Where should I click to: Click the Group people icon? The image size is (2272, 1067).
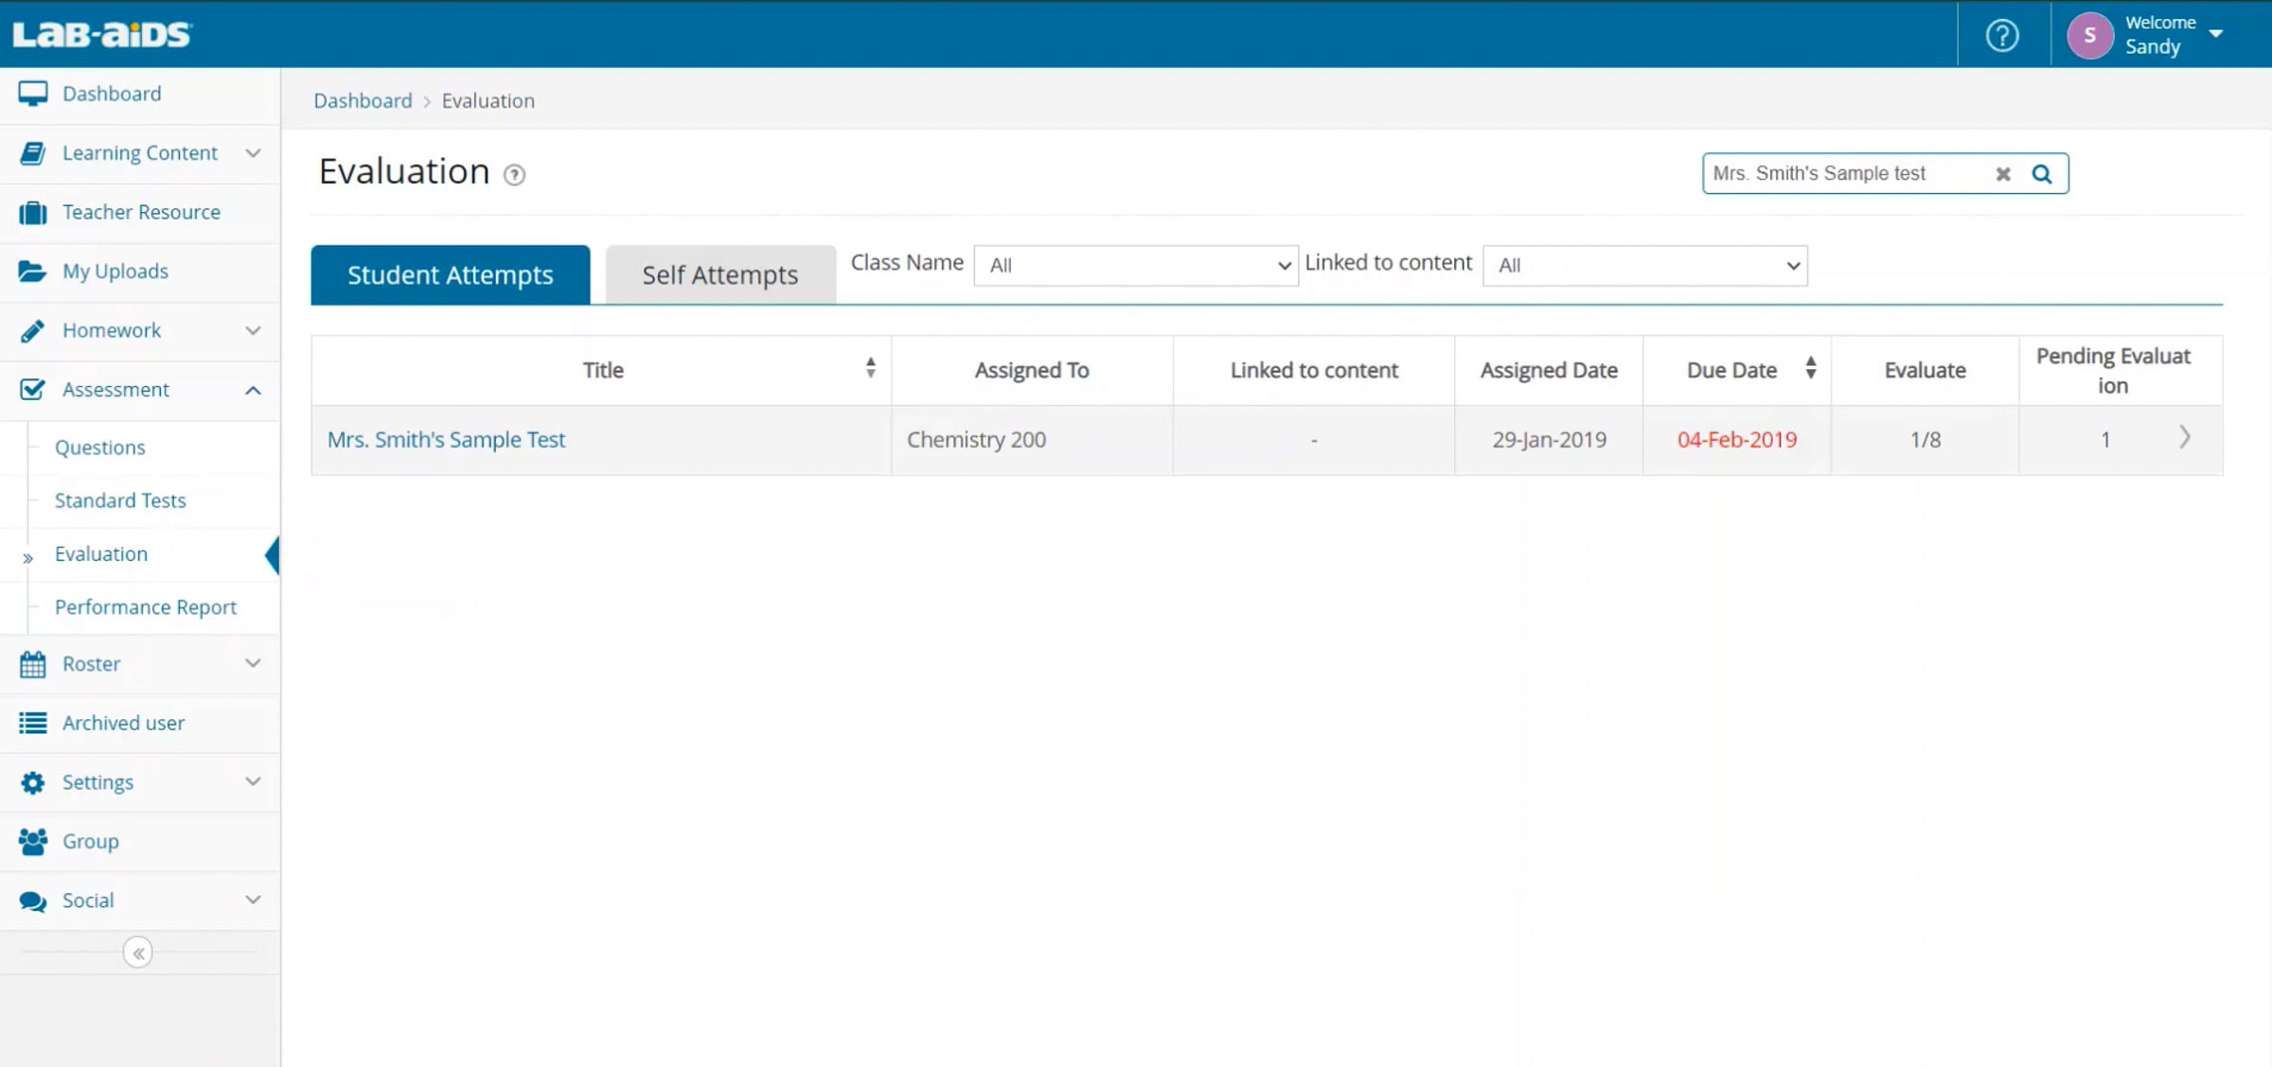click(x=33, y=842)
